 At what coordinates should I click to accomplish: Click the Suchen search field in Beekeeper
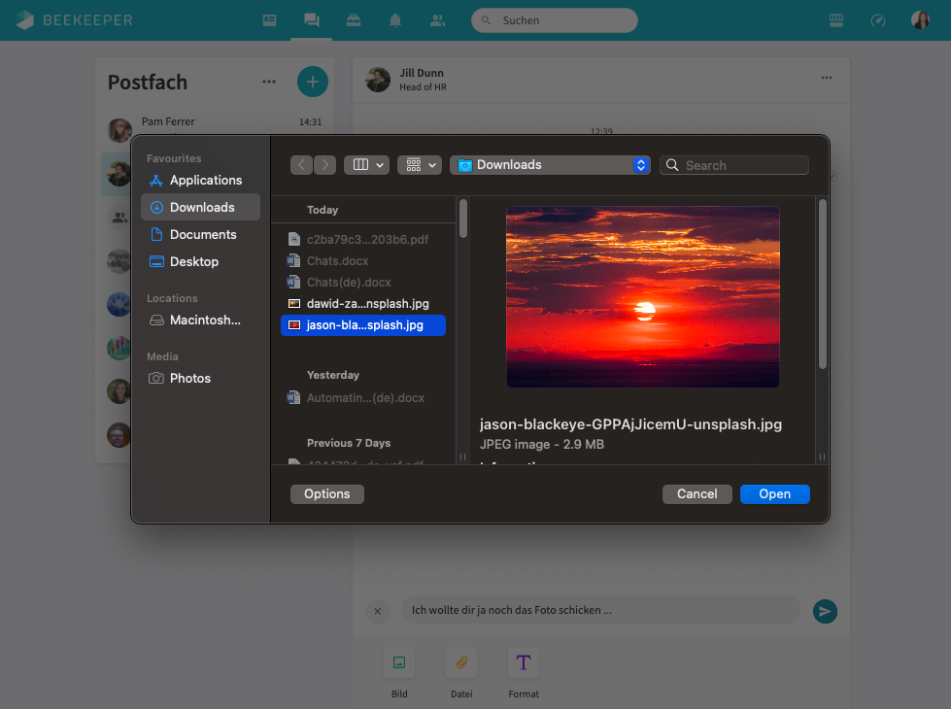coord(555,20)
